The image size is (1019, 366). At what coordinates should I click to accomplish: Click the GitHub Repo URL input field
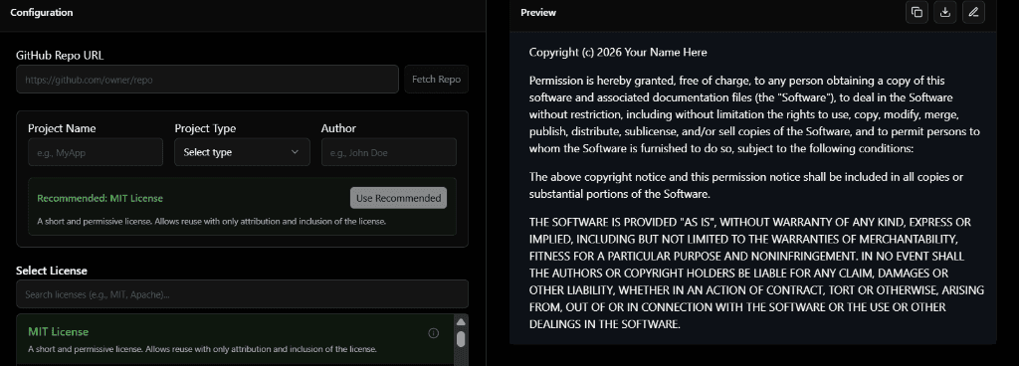pyautogui.click(x=207, y=80)
